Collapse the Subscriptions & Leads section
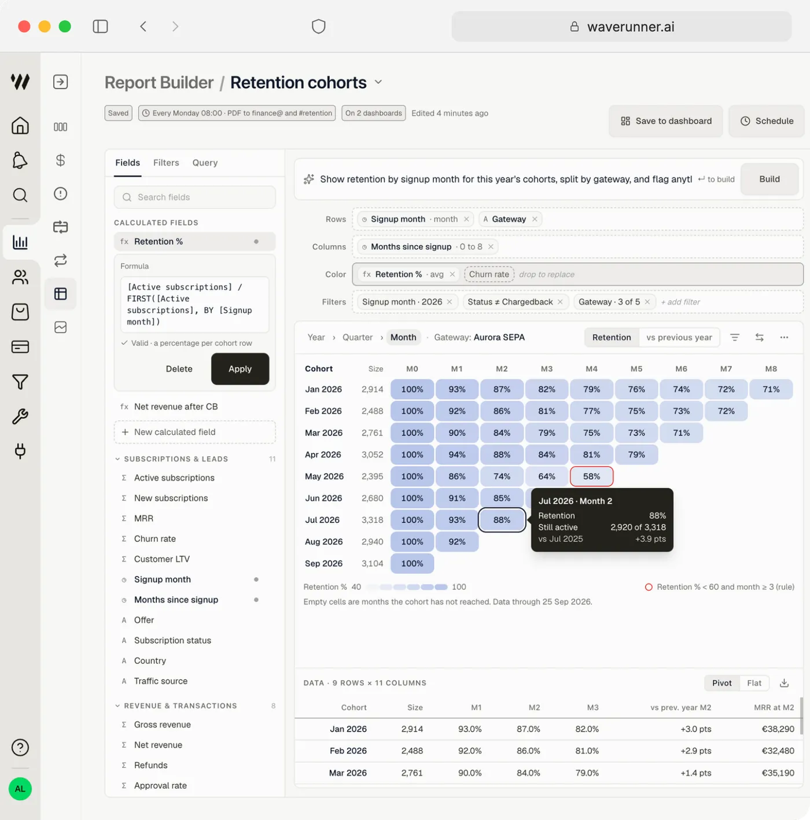Viewport: 810px width, 820px height. click(x=117, y=459)
